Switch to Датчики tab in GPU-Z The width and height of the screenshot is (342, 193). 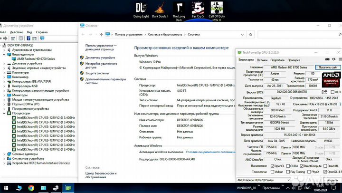262,60
